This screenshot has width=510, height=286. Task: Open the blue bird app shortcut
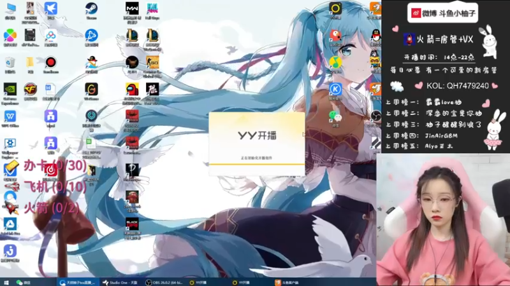(x=51, y=8)
